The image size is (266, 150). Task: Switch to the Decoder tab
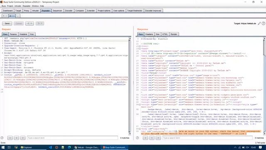point(69,10)
